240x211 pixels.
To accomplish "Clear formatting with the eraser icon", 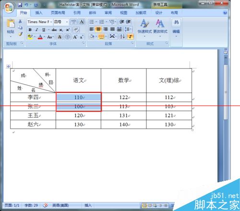I will pos(76,30).
